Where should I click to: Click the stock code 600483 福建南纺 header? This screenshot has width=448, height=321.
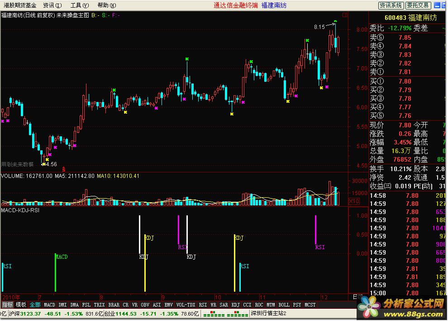[x=410, y=18]
